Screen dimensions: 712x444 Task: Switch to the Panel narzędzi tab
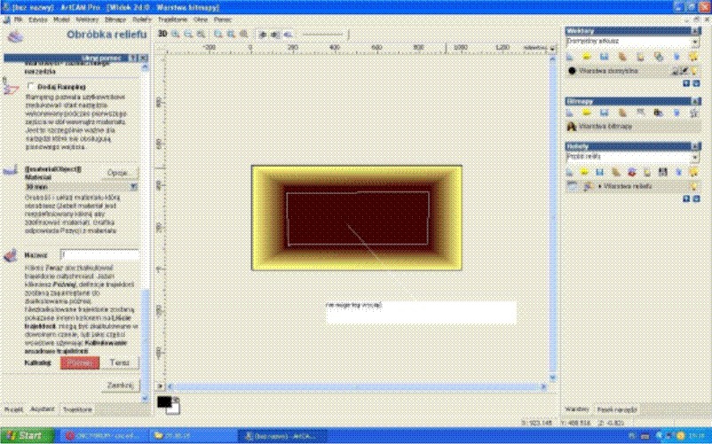[x=617, y=409]
